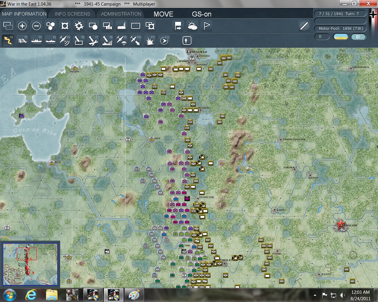378x302 pixels.
Task: Click the F12 end turn arrow icon
Action: (164, 40)
